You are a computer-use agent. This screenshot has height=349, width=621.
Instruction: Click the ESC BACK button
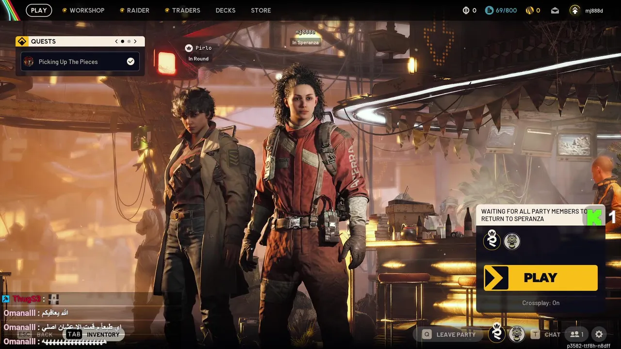[36, 334]
